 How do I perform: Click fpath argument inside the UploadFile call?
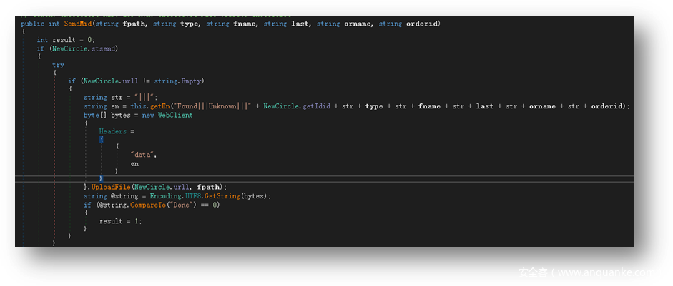point(214,187)
